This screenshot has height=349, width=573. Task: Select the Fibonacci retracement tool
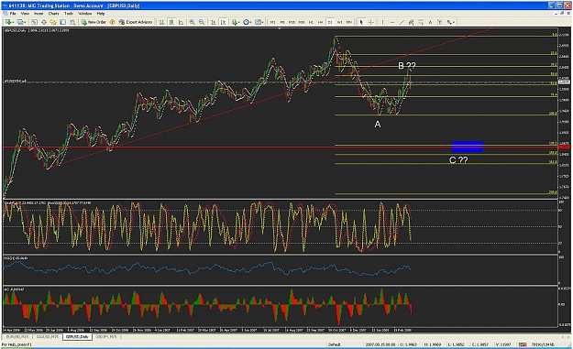click(x=421, y=22)
